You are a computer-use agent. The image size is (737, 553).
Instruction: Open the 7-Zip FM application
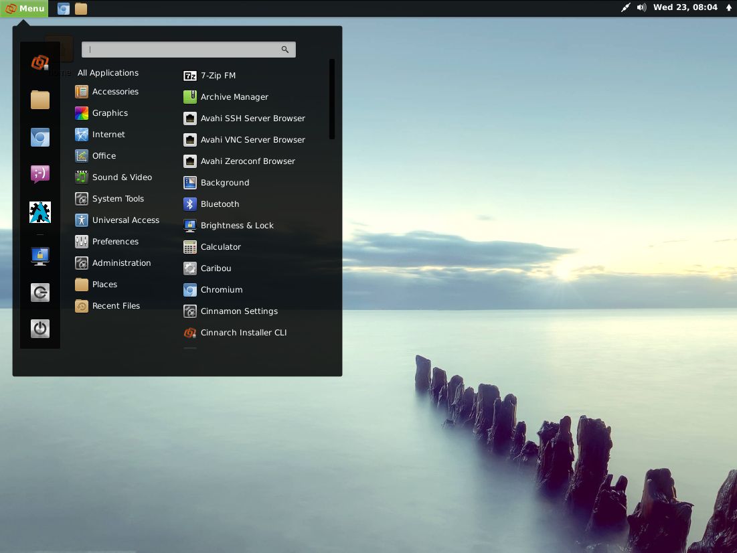pyautogui.click(x=218, y=76)
